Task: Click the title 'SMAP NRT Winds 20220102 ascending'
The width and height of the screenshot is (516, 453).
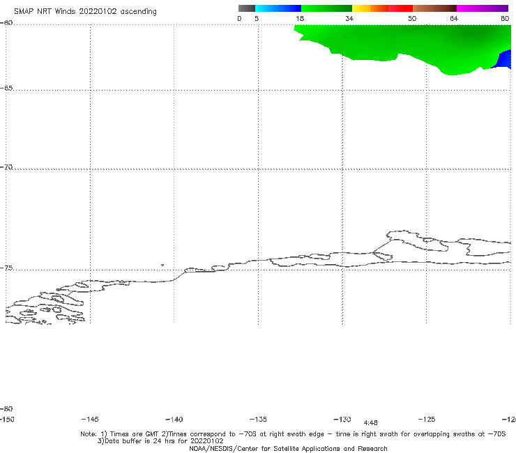Action: [x=85, y=12]
